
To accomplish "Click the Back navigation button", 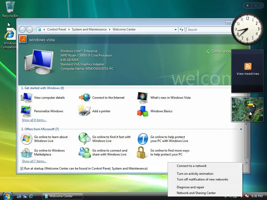I will pos(22,30).
